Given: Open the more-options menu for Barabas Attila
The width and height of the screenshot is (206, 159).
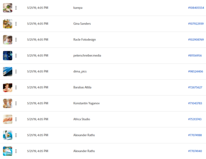Looking at the screenshot, I should coord(16,88).
